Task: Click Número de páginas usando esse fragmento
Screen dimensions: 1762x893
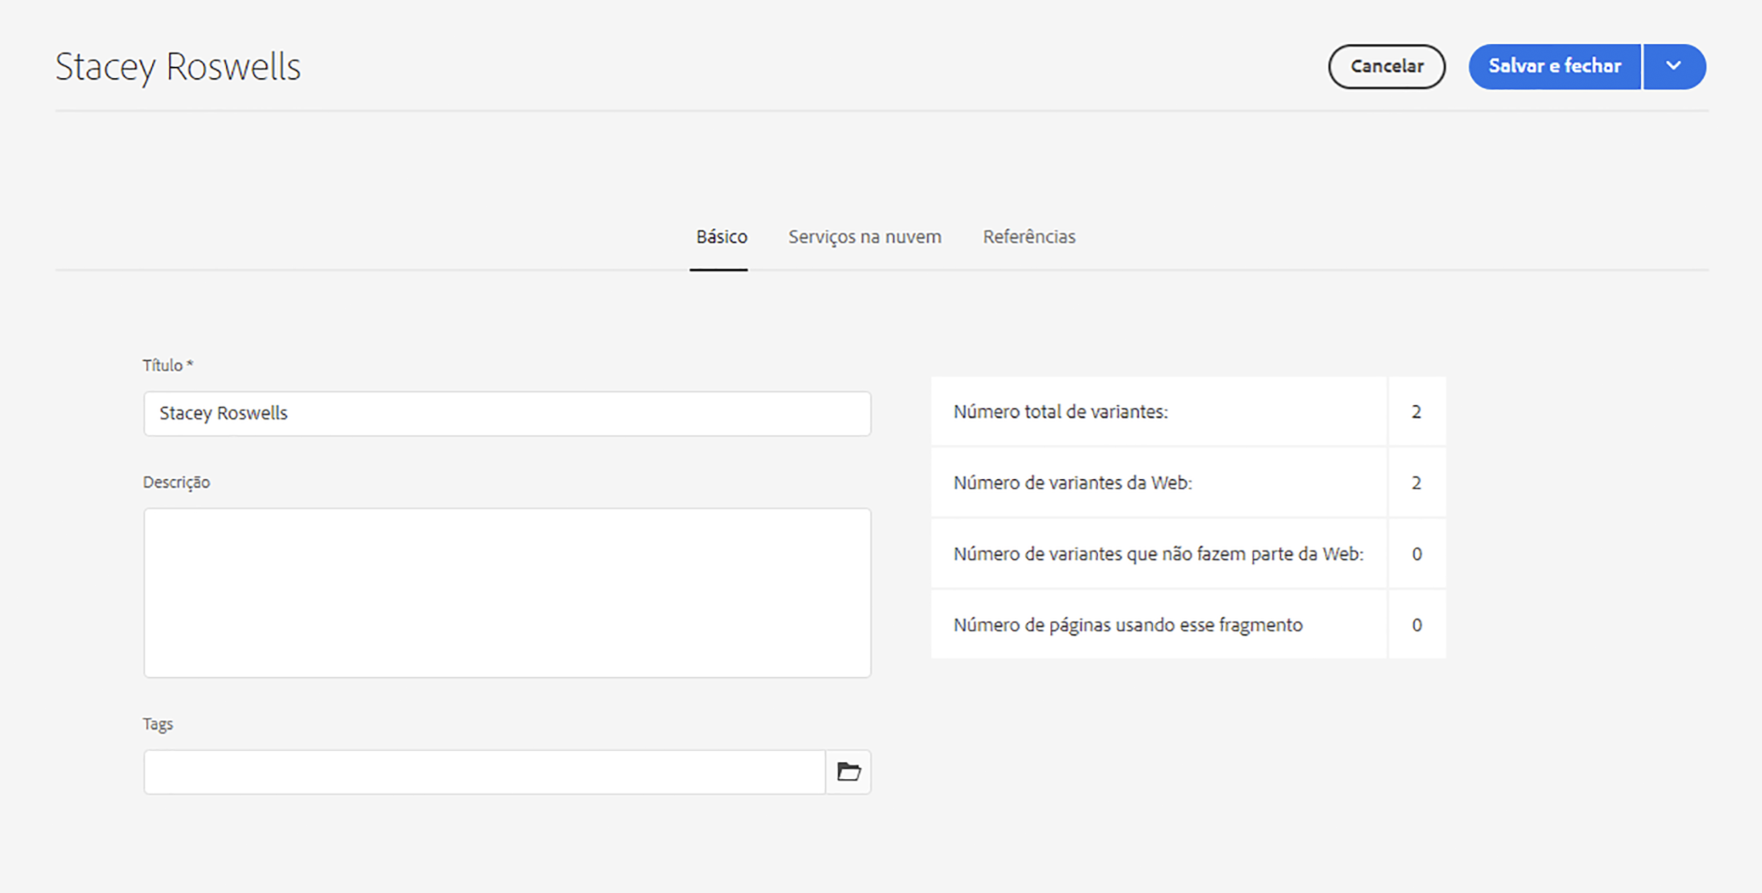Action: [1128, 625]
